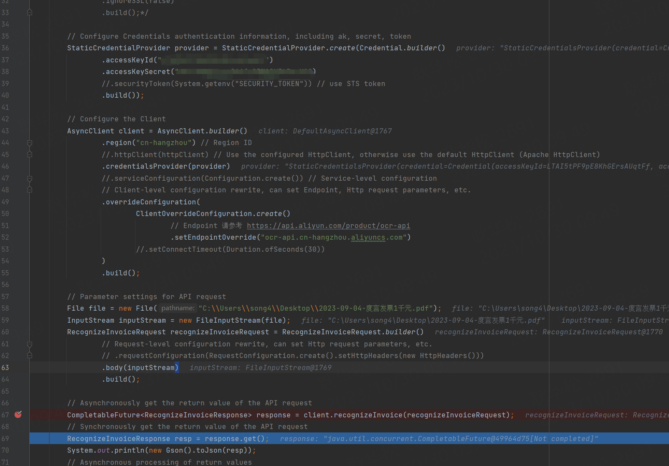Click the '.credentialsProvider(provider)' call
Viewport: 669px width, 466px height.
[x=166, y=166]
